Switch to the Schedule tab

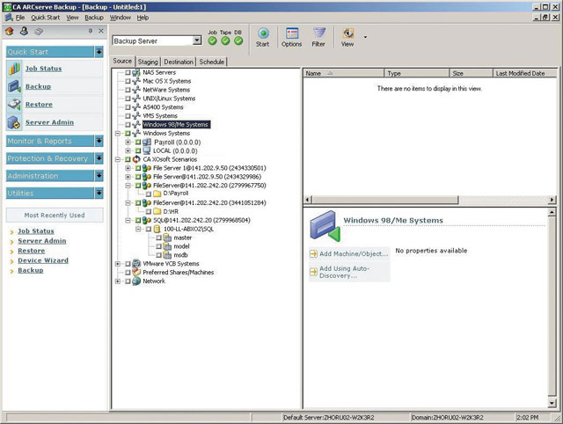click(212, 62)
